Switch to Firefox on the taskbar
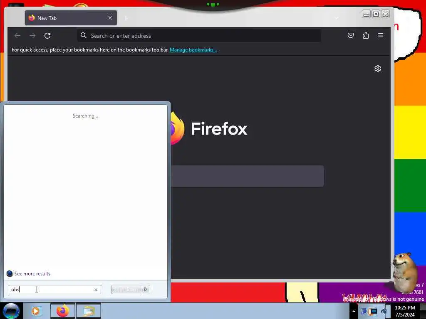The image size is (426, 319). pyautogui.click(x=62, y=311)
